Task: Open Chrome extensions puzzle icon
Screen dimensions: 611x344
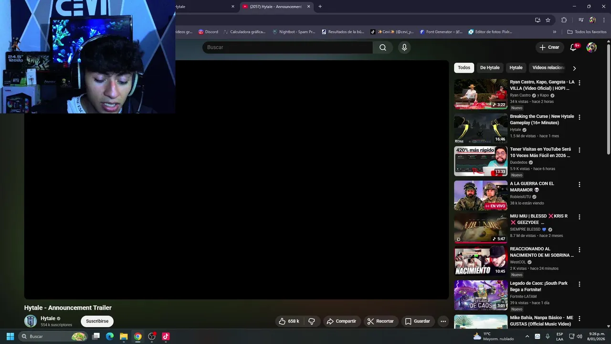Action: tap(564, 20)
